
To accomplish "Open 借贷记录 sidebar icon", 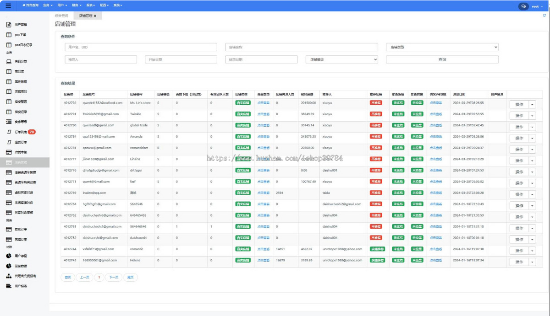I will [x=9, y=112].
